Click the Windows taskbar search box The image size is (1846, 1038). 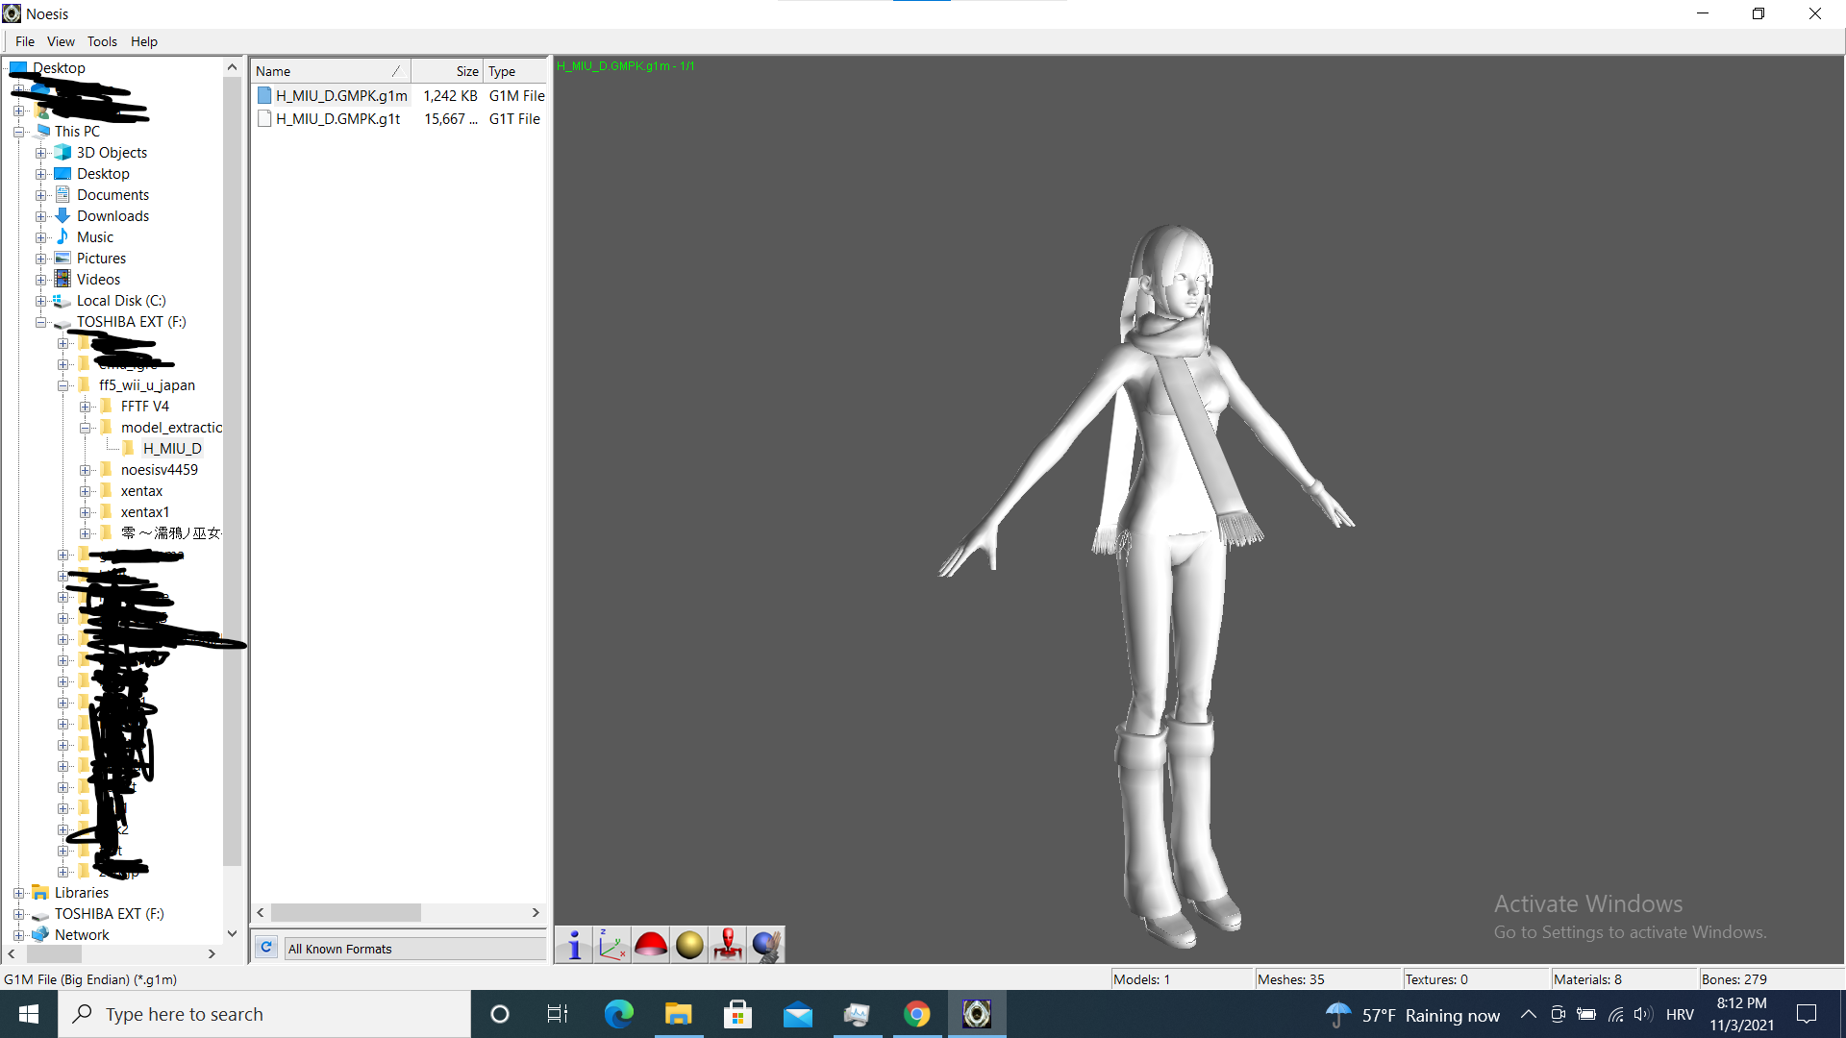click(x=264, y=1014)
